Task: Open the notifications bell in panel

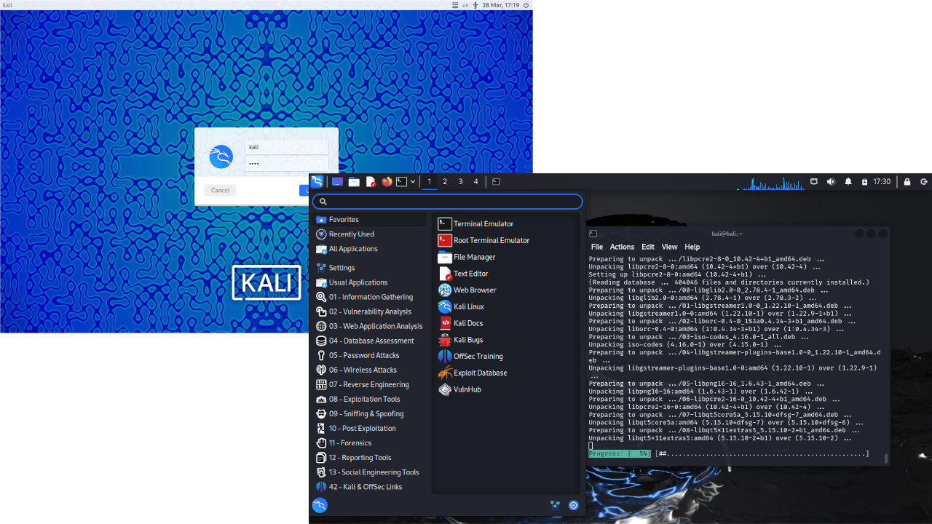Action: [x=848, y=181]
